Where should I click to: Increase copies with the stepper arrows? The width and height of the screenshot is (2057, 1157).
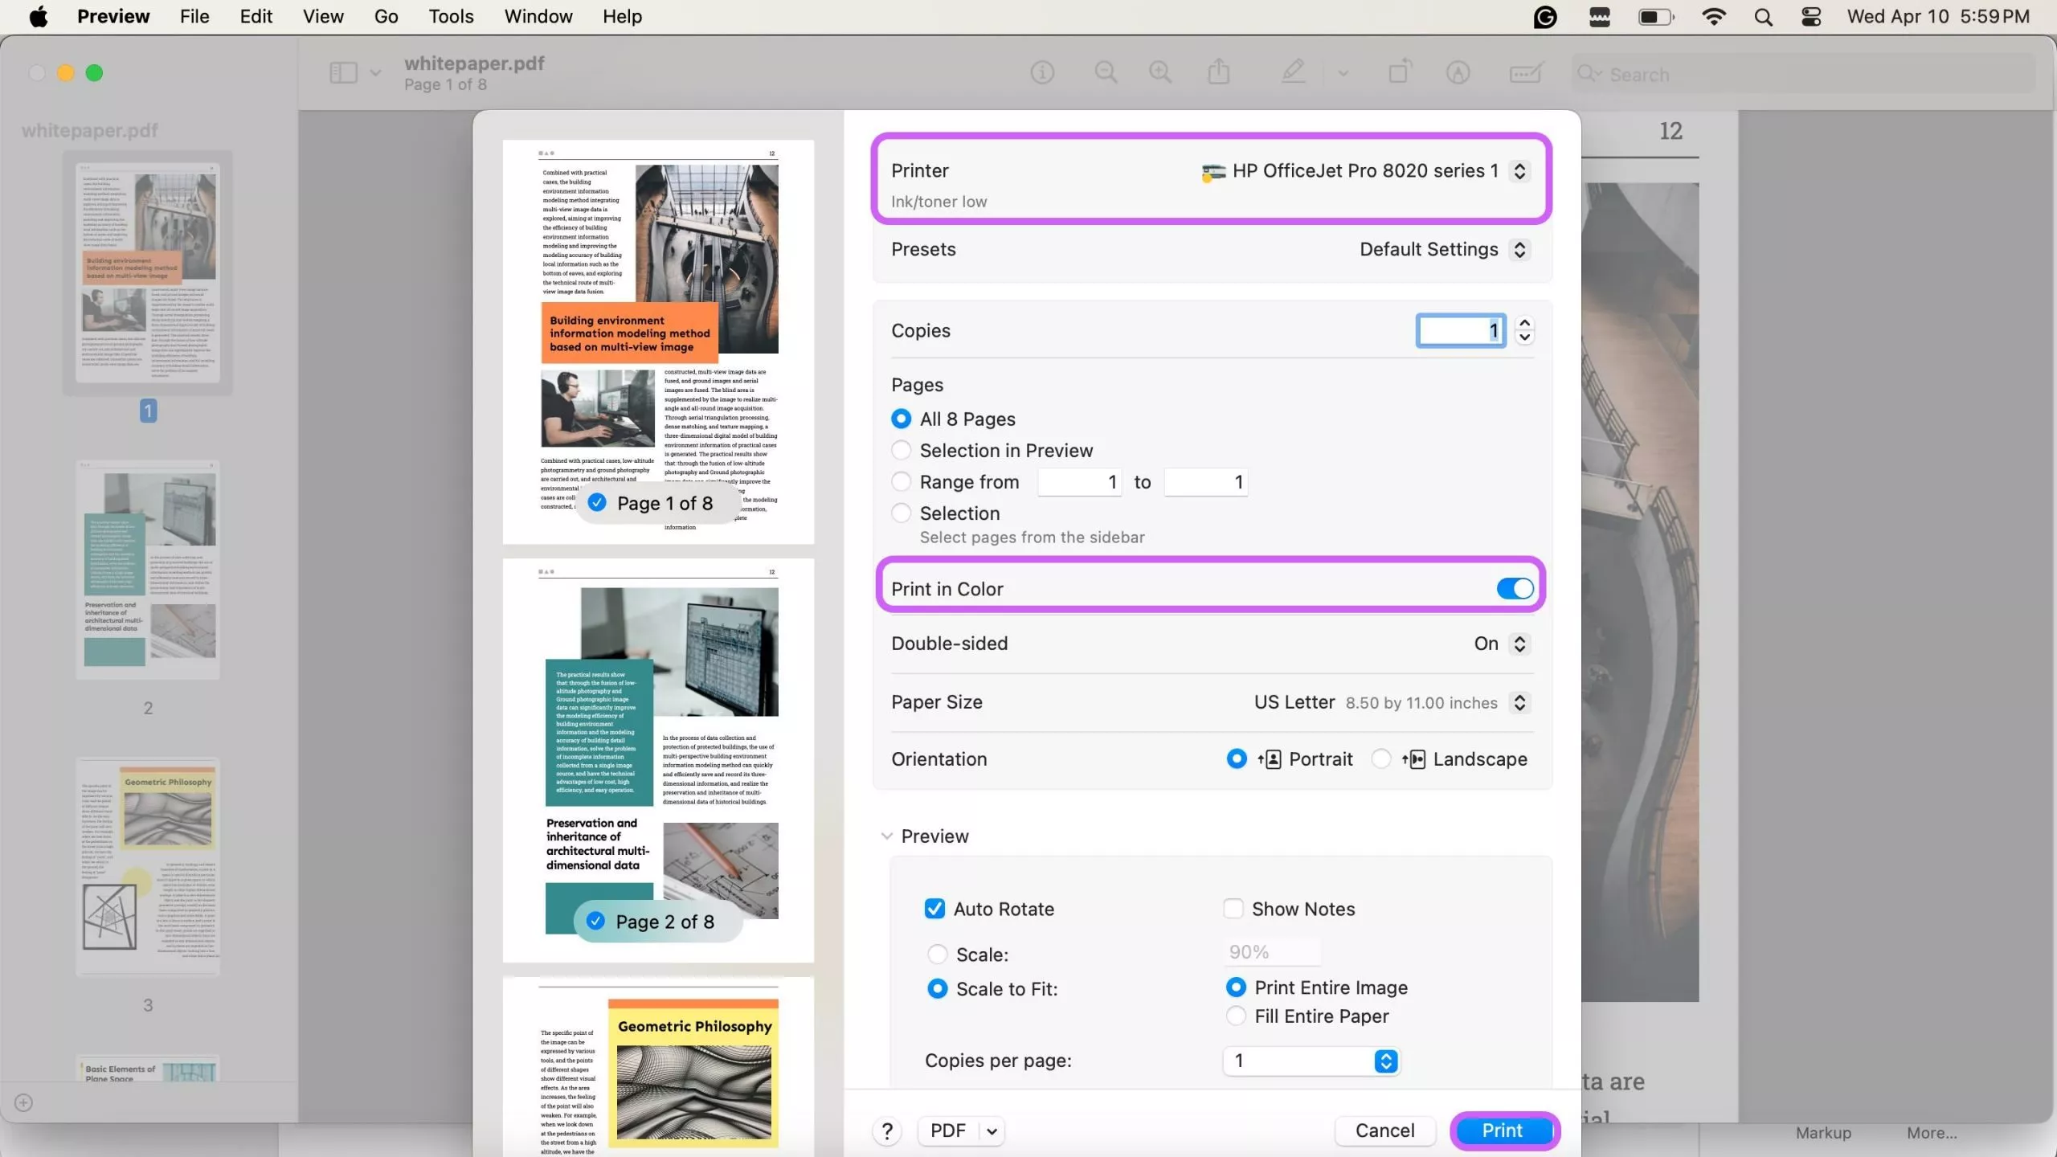pyautogui.click(x=1524, y=323)
